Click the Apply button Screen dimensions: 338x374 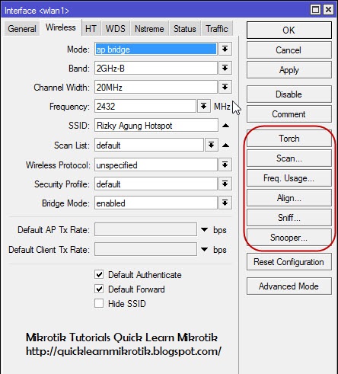point(289,70)
